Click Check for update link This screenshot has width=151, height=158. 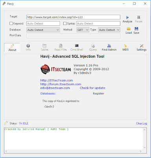[92, 88]
